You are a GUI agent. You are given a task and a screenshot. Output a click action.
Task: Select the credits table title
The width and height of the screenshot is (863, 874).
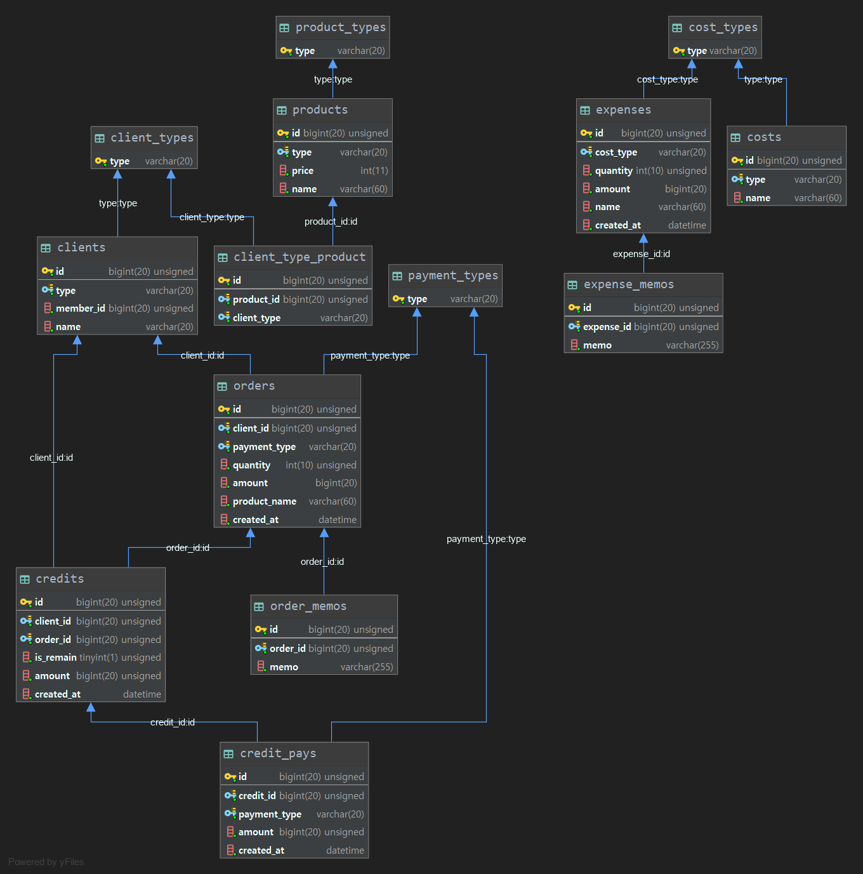(x=60, y=579)
